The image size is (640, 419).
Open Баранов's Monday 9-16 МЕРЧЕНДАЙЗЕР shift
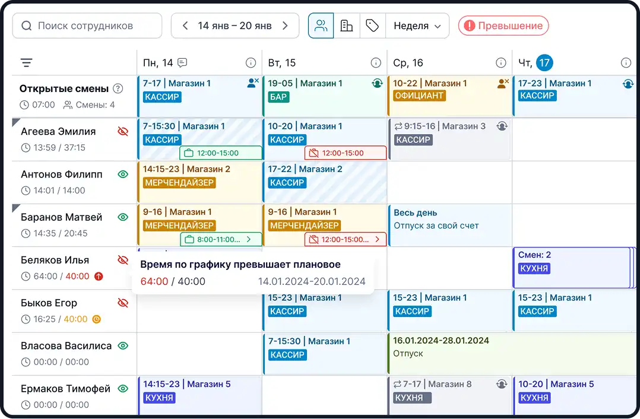[199, 225]
